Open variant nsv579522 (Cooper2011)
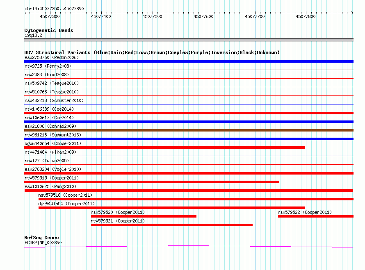 (x=305, y=212)
